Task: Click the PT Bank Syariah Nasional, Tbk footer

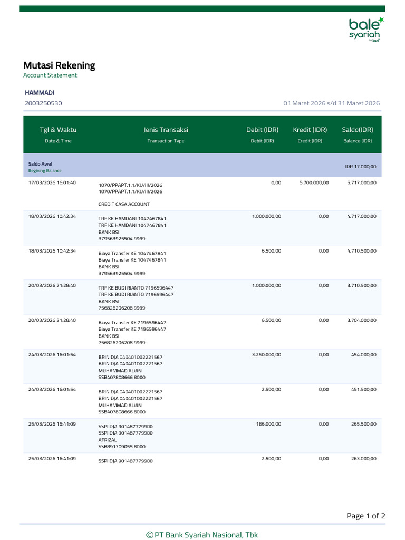Action: click(x=202, y=535)
